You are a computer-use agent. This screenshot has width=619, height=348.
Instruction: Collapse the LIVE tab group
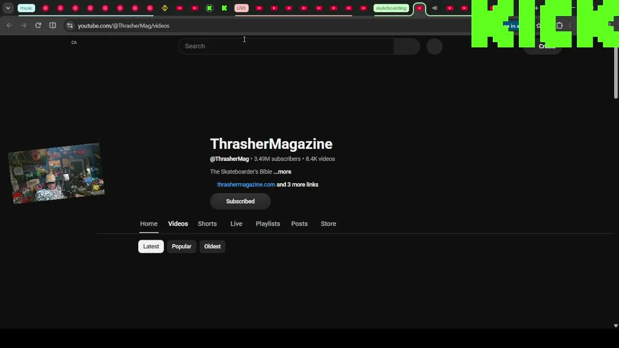pyautogui.click(x=241, y=8)
